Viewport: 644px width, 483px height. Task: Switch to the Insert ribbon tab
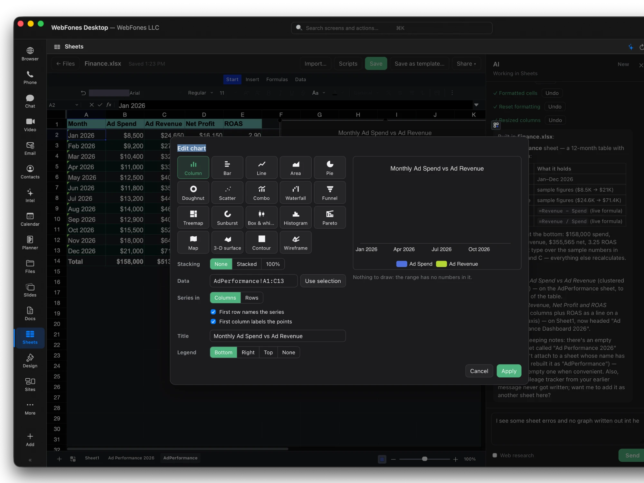252,80
